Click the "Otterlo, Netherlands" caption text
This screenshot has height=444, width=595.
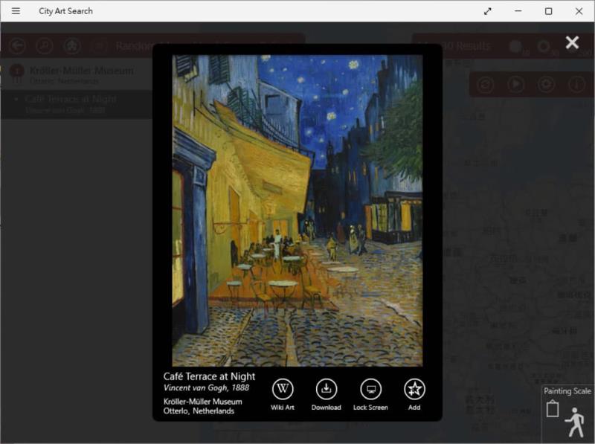199,411
